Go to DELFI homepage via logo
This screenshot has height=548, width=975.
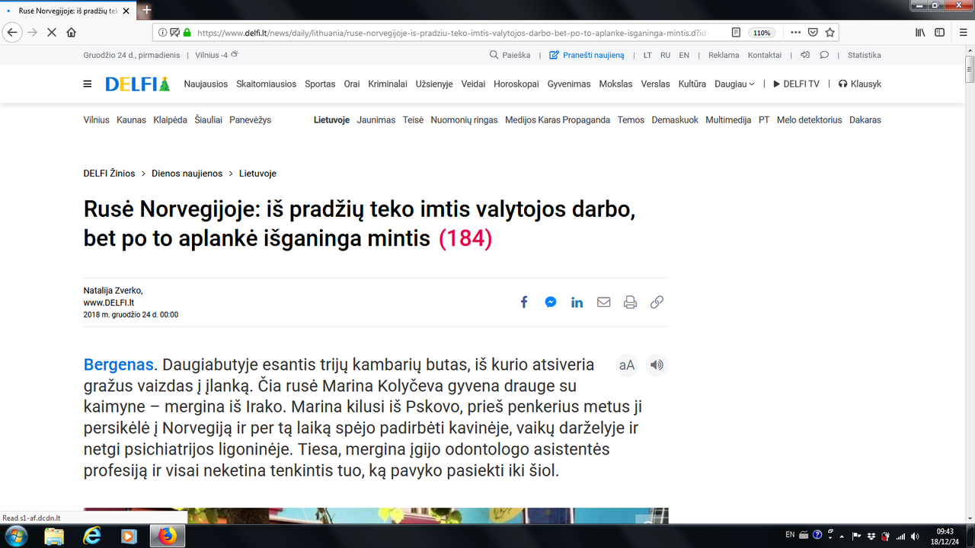138,84
